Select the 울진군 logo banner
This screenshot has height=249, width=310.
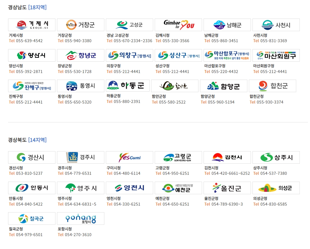click(x=227, y=188)
